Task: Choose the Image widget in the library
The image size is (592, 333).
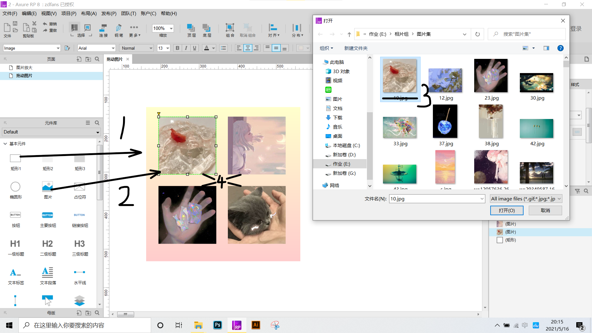Action: click(47, 187)
